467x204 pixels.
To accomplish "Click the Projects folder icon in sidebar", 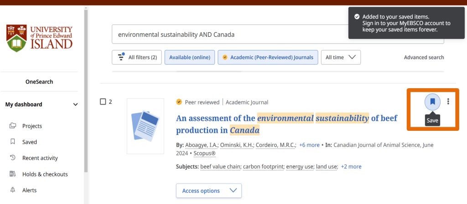I will coord(13,126).
